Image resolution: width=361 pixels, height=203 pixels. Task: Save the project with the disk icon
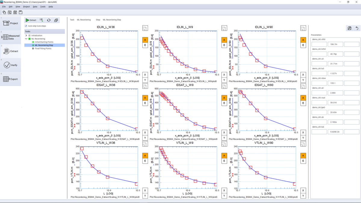pos(20,12)
